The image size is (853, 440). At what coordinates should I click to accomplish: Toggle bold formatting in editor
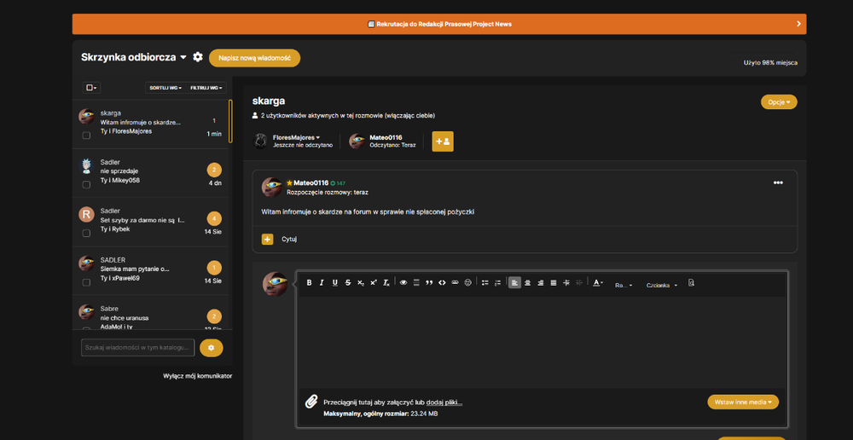pos(309,283)
